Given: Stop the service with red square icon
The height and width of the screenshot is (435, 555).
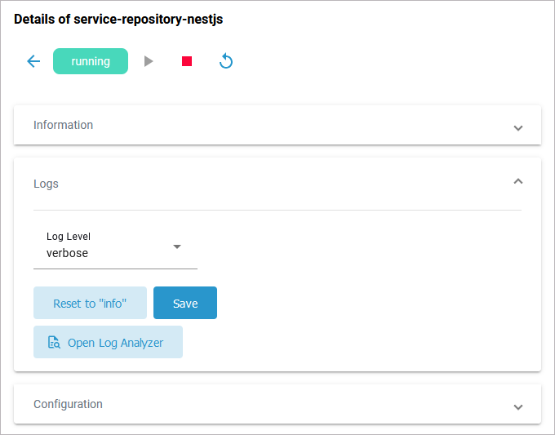Looking at the screenshot, I should pos(187,61).
